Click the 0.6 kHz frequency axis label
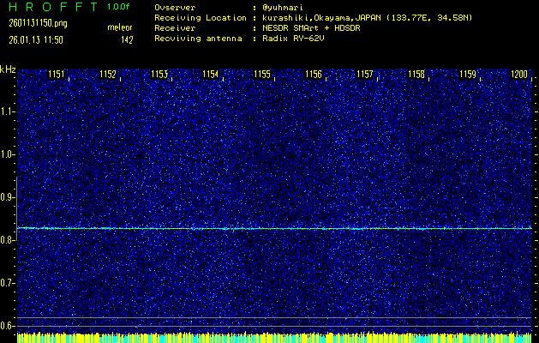The width and height of the screenshot is (539, 343). click(x=8, y=325)
